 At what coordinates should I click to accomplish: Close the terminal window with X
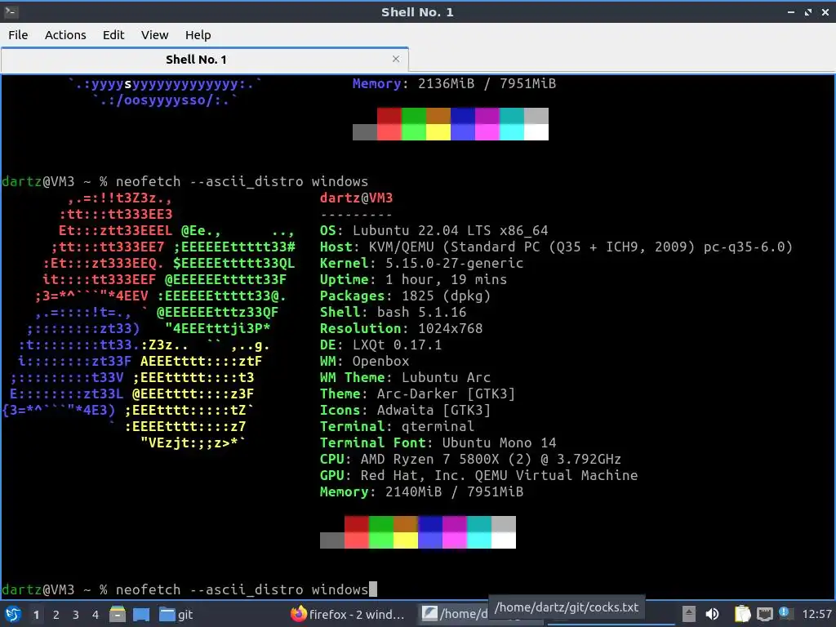click(825, 12)
